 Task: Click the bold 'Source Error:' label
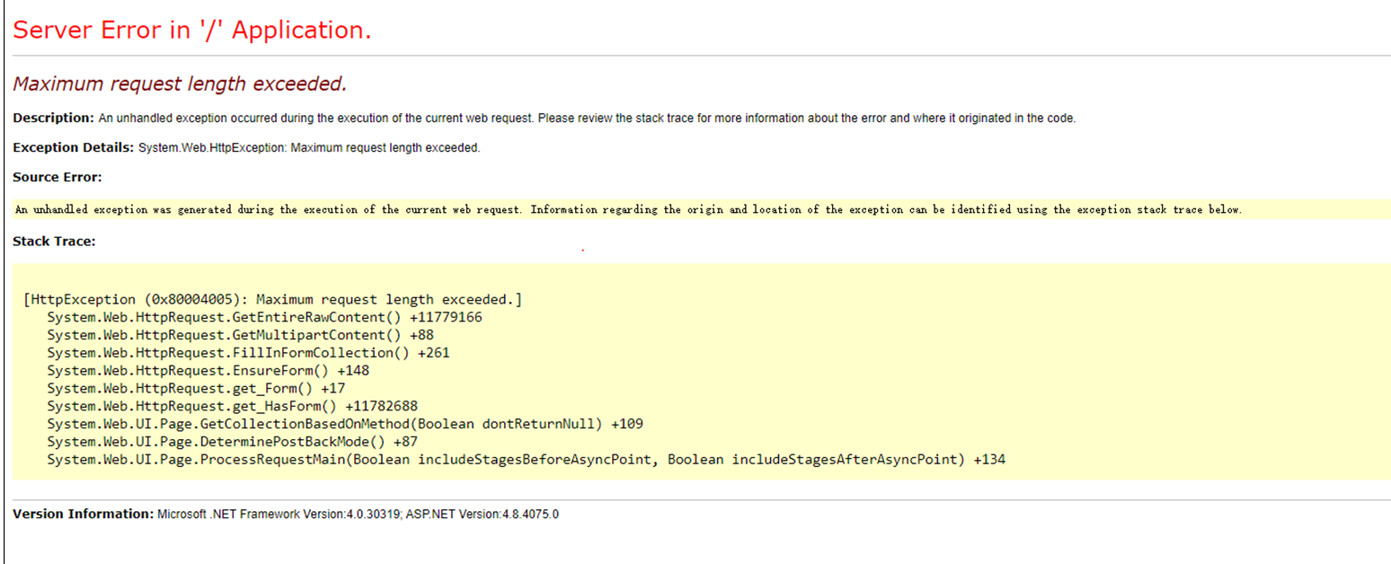[58, 177]
